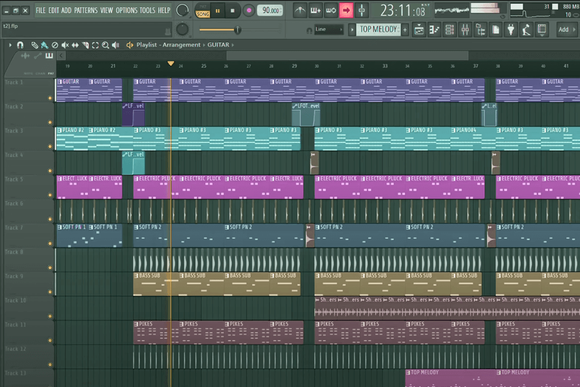Open the Plugin picker
580x387 pixels.
(512, 29)
